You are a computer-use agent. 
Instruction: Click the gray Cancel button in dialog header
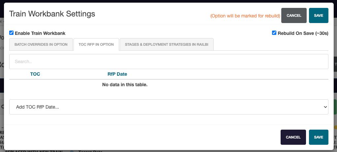coord(294,15)
